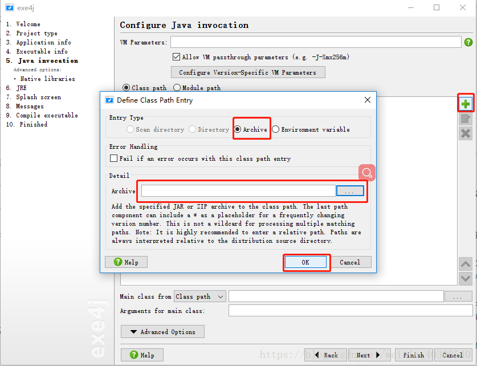This screenshot has height=366, width=477.
Task: Go to step 8 Messages
Action: [x=25, y=106]
